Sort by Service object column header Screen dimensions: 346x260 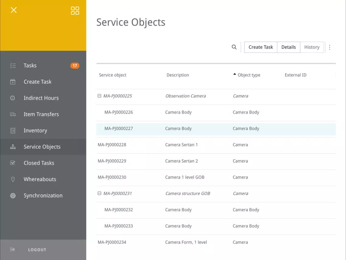[112, 75]
